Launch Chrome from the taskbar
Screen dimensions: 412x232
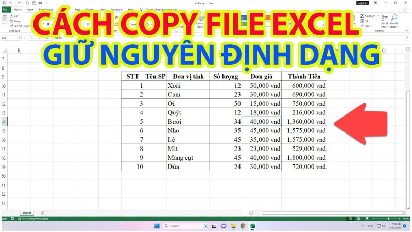click(x=243, y=226)
